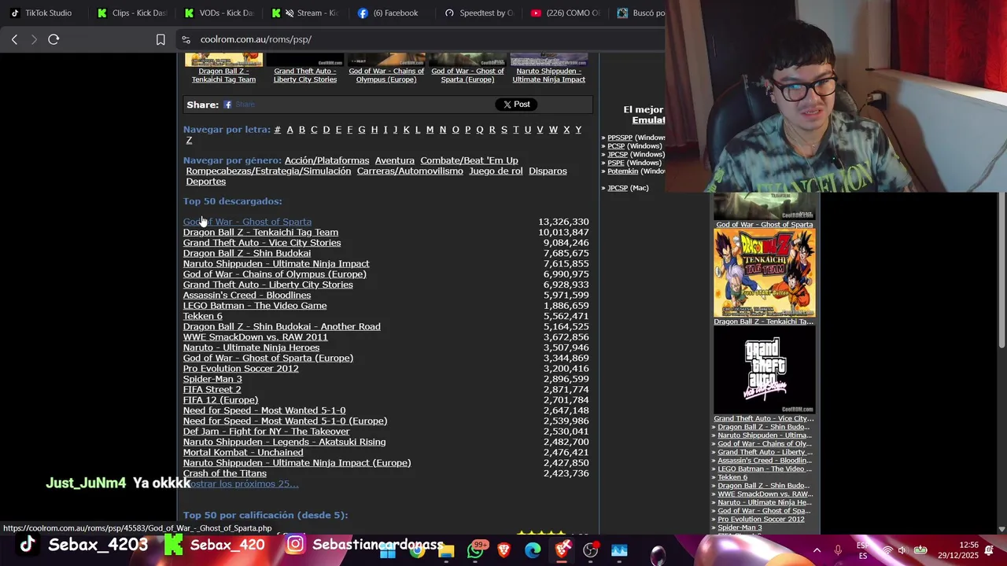Screen dimensions: 1007x566
Task: Open the Tekken 6 ROM in top list
Action: point(203,316)
